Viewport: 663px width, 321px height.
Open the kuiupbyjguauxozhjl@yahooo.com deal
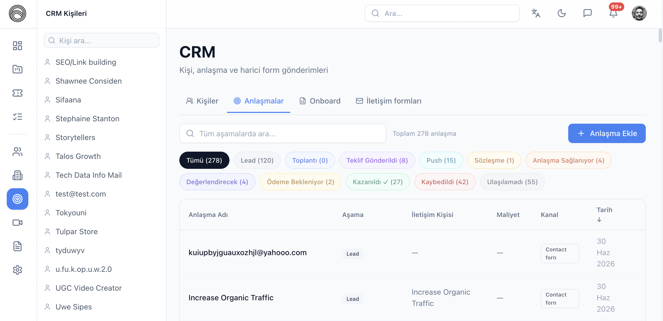click(248, 253)
